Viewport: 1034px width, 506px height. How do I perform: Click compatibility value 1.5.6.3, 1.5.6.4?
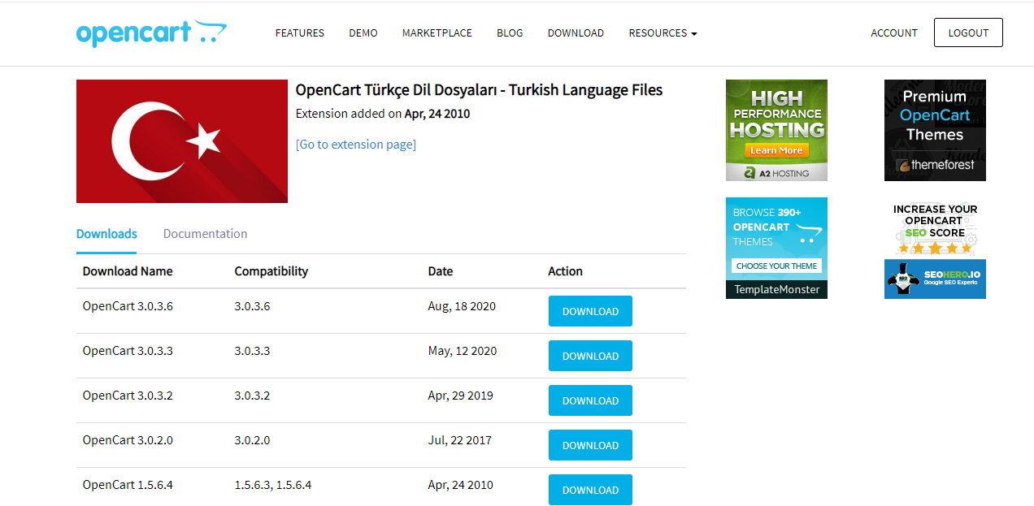273,485
